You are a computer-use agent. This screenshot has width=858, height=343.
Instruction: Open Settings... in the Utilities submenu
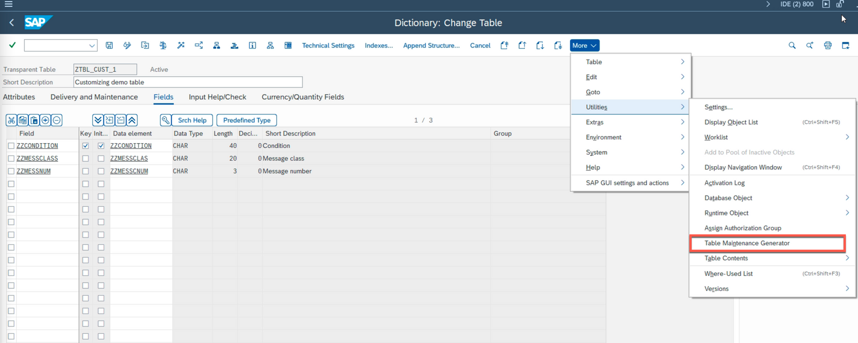tap(772, 107)
